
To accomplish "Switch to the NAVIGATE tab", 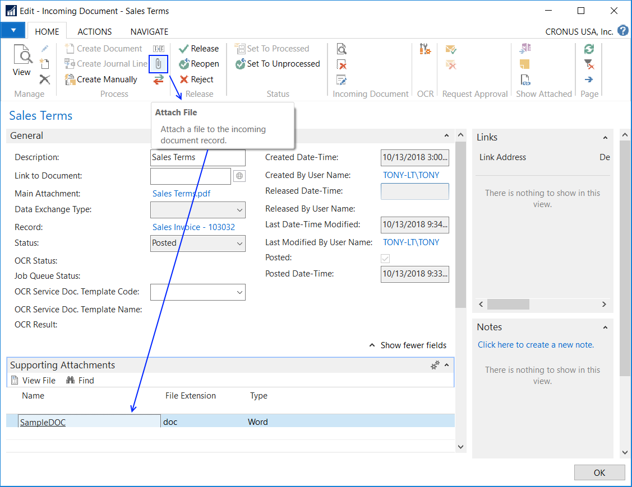I will tap(149, 32).
